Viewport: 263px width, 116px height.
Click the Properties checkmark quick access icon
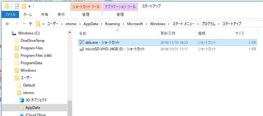tap(17, 6)
